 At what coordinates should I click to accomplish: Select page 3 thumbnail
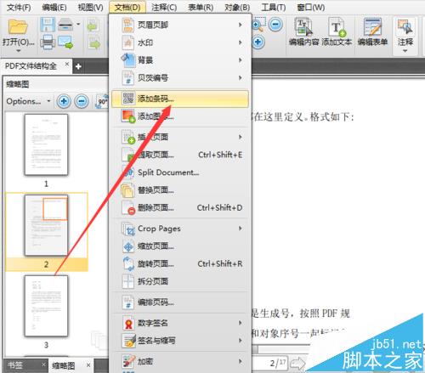(46, 306)
